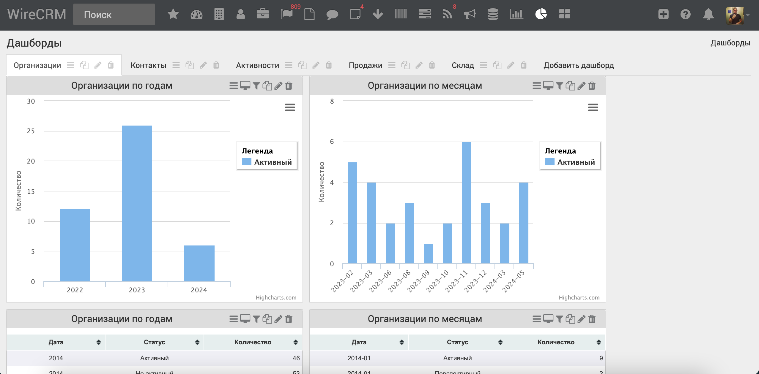Image resolution: width=759 pixels, height=374 pixels.
Task: Open the grid apps icon in navbar
Action: pyautogui.click(x=565, y=14)
